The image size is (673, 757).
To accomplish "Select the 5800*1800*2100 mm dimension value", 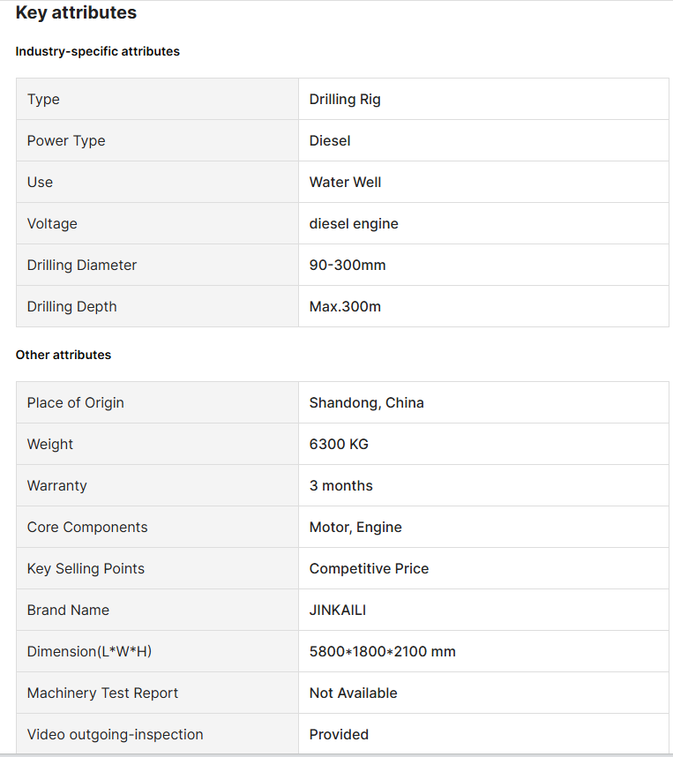I will [382, 652].
